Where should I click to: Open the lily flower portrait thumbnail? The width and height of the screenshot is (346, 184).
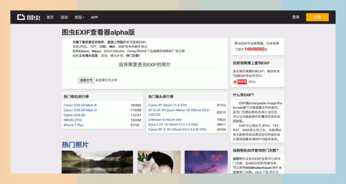point(159,162)
